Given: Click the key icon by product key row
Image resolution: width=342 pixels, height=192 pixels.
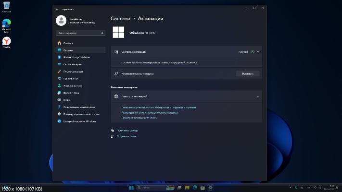Looking at the screenshot, I should (x=116, y=73).
